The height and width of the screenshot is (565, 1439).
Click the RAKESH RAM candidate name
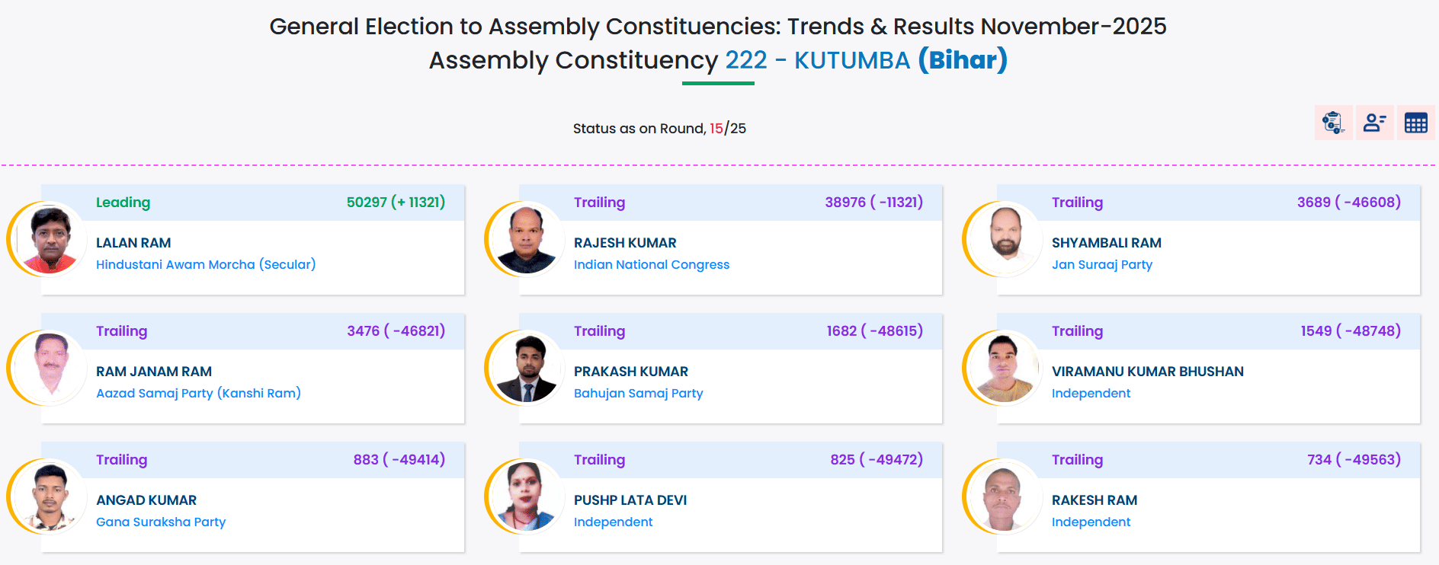(1094, 500)
